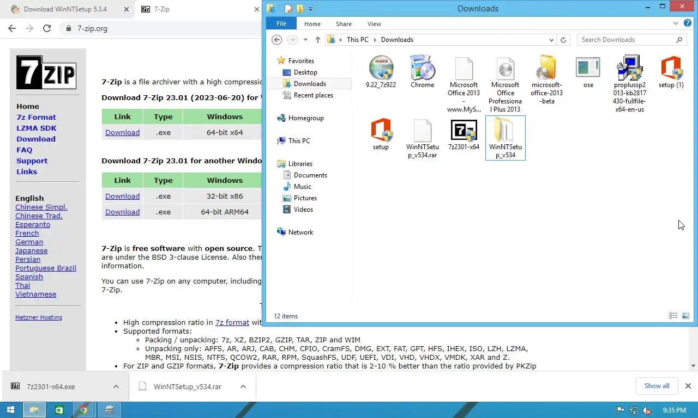Click the 64-bit x64 Download link
The width and height of the screenshot is (698, 418).
(122, 132)
